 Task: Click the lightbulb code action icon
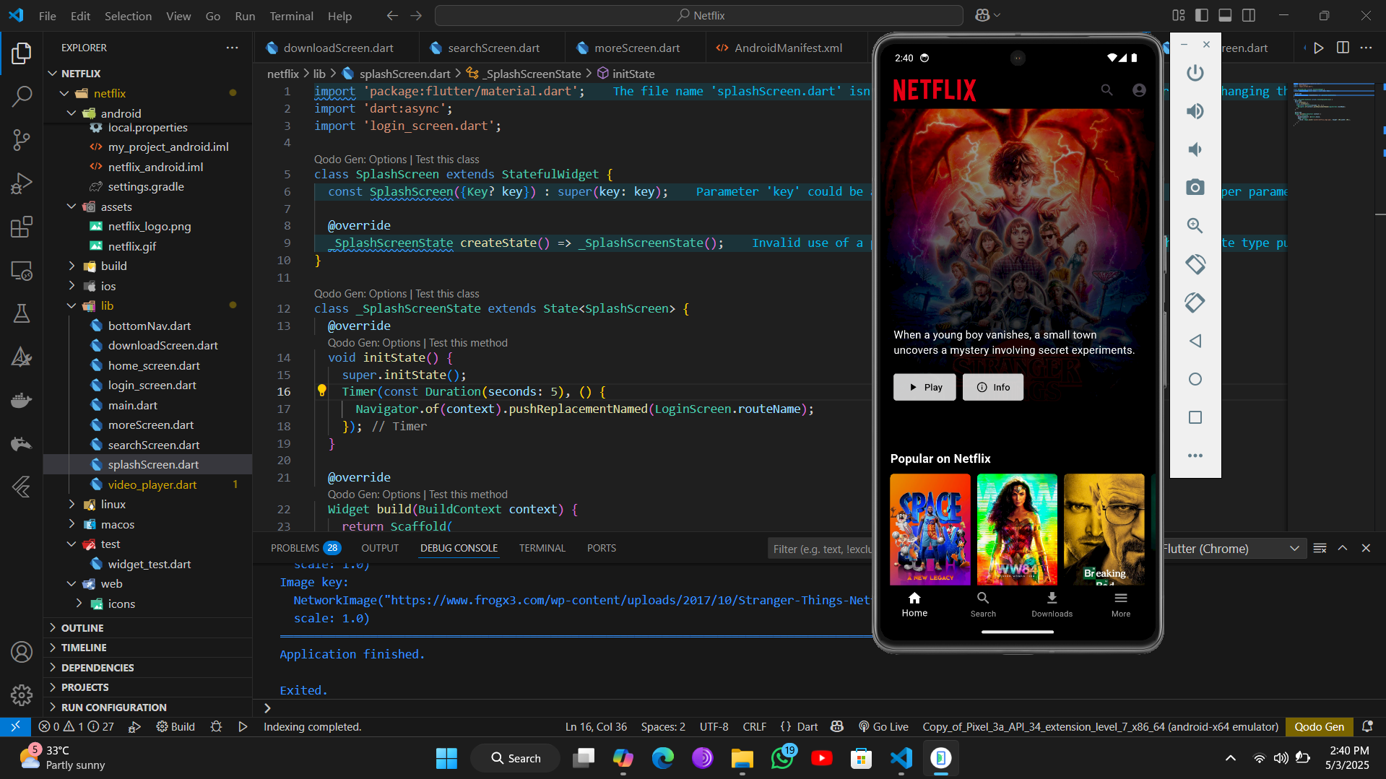(322, 391)
